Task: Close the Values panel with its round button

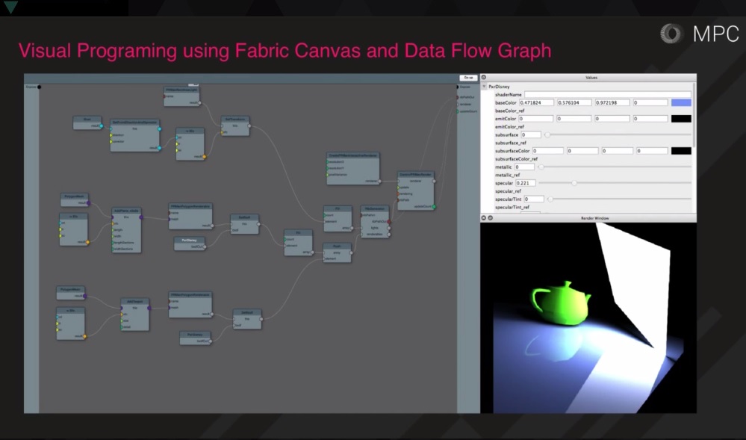Action: [484, 78]
